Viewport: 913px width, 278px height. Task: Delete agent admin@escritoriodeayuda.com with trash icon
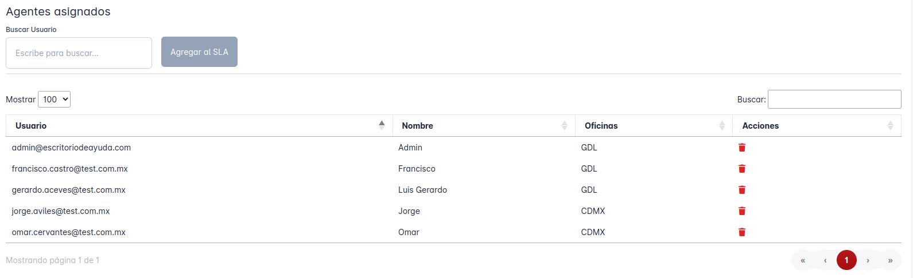[x=741, y=148]
